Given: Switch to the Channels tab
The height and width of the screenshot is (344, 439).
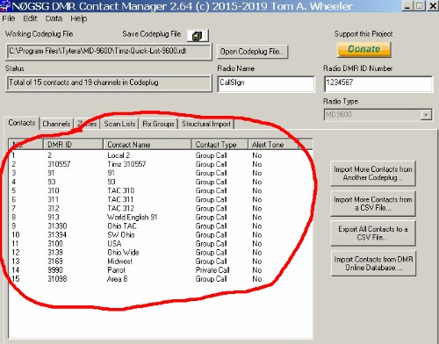Looking at the screenshot, I should (56, 124).
